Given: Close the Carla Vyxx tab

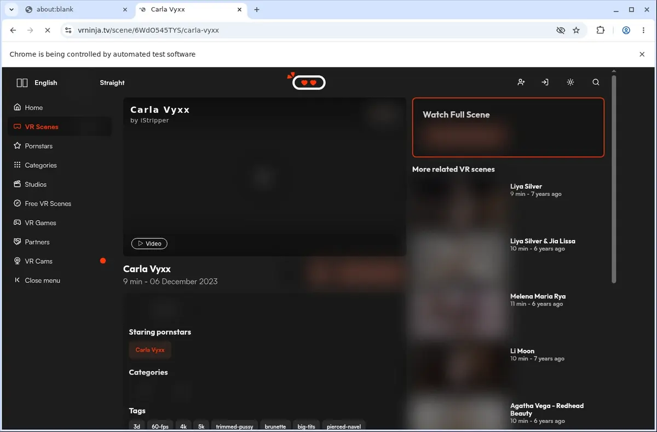Looking at the screenshot, I should pos(239,9).
